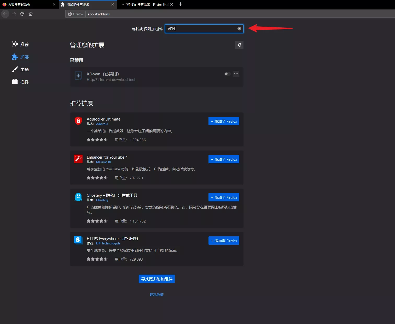395x324 pixels.
Task: Open the AdAvoid author link
Action: point(102,124)
